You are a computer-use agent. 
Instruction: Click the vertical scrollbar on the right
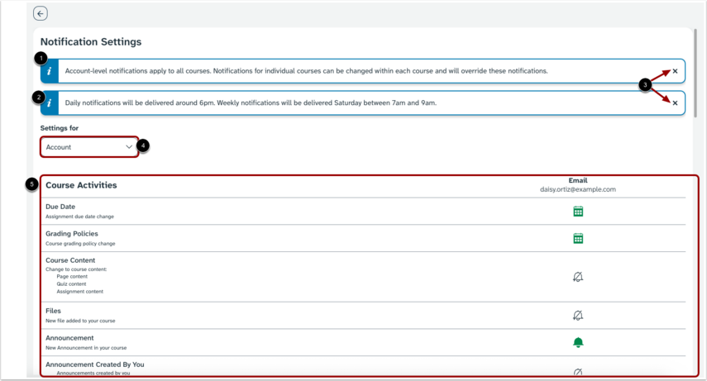[695, 73]
